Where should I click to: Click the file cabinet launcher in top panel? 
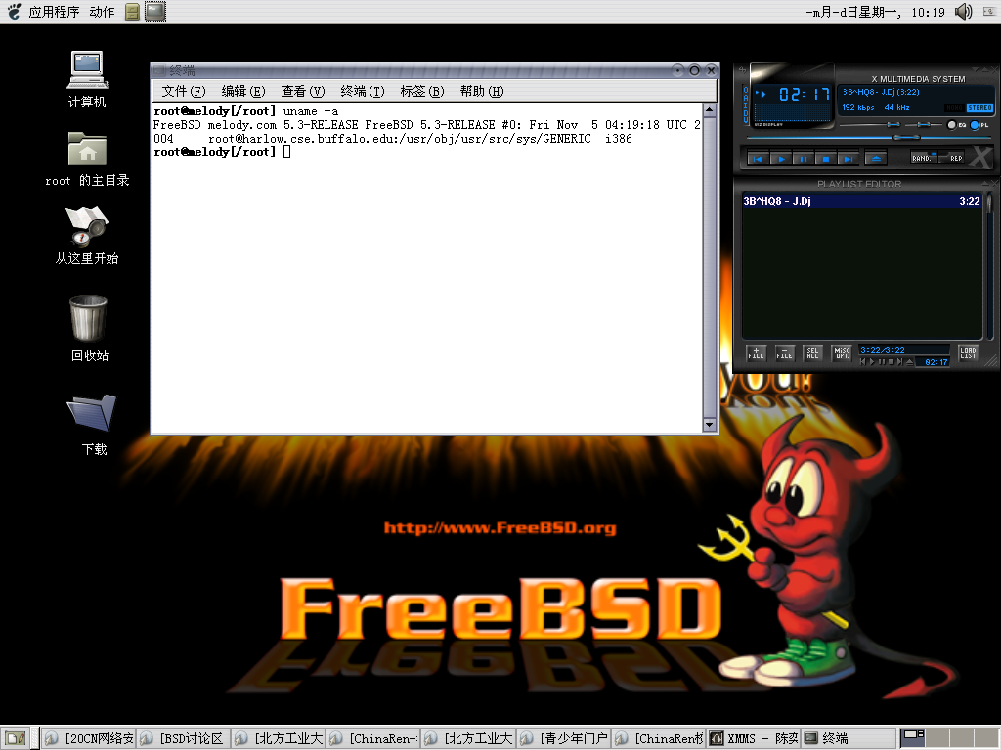[x=132, y=12]
